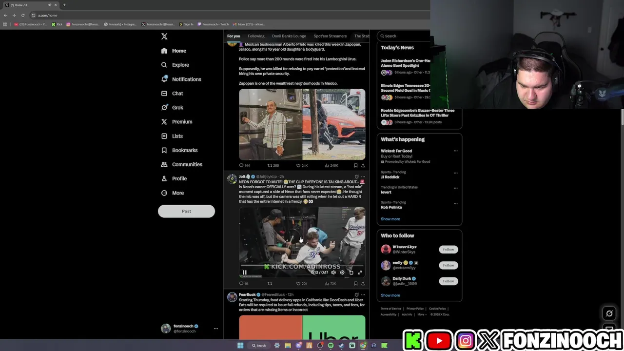This screenshot has width=624, height=351.
Task: Open Grok from sidebar
Action: pos(172,107)
